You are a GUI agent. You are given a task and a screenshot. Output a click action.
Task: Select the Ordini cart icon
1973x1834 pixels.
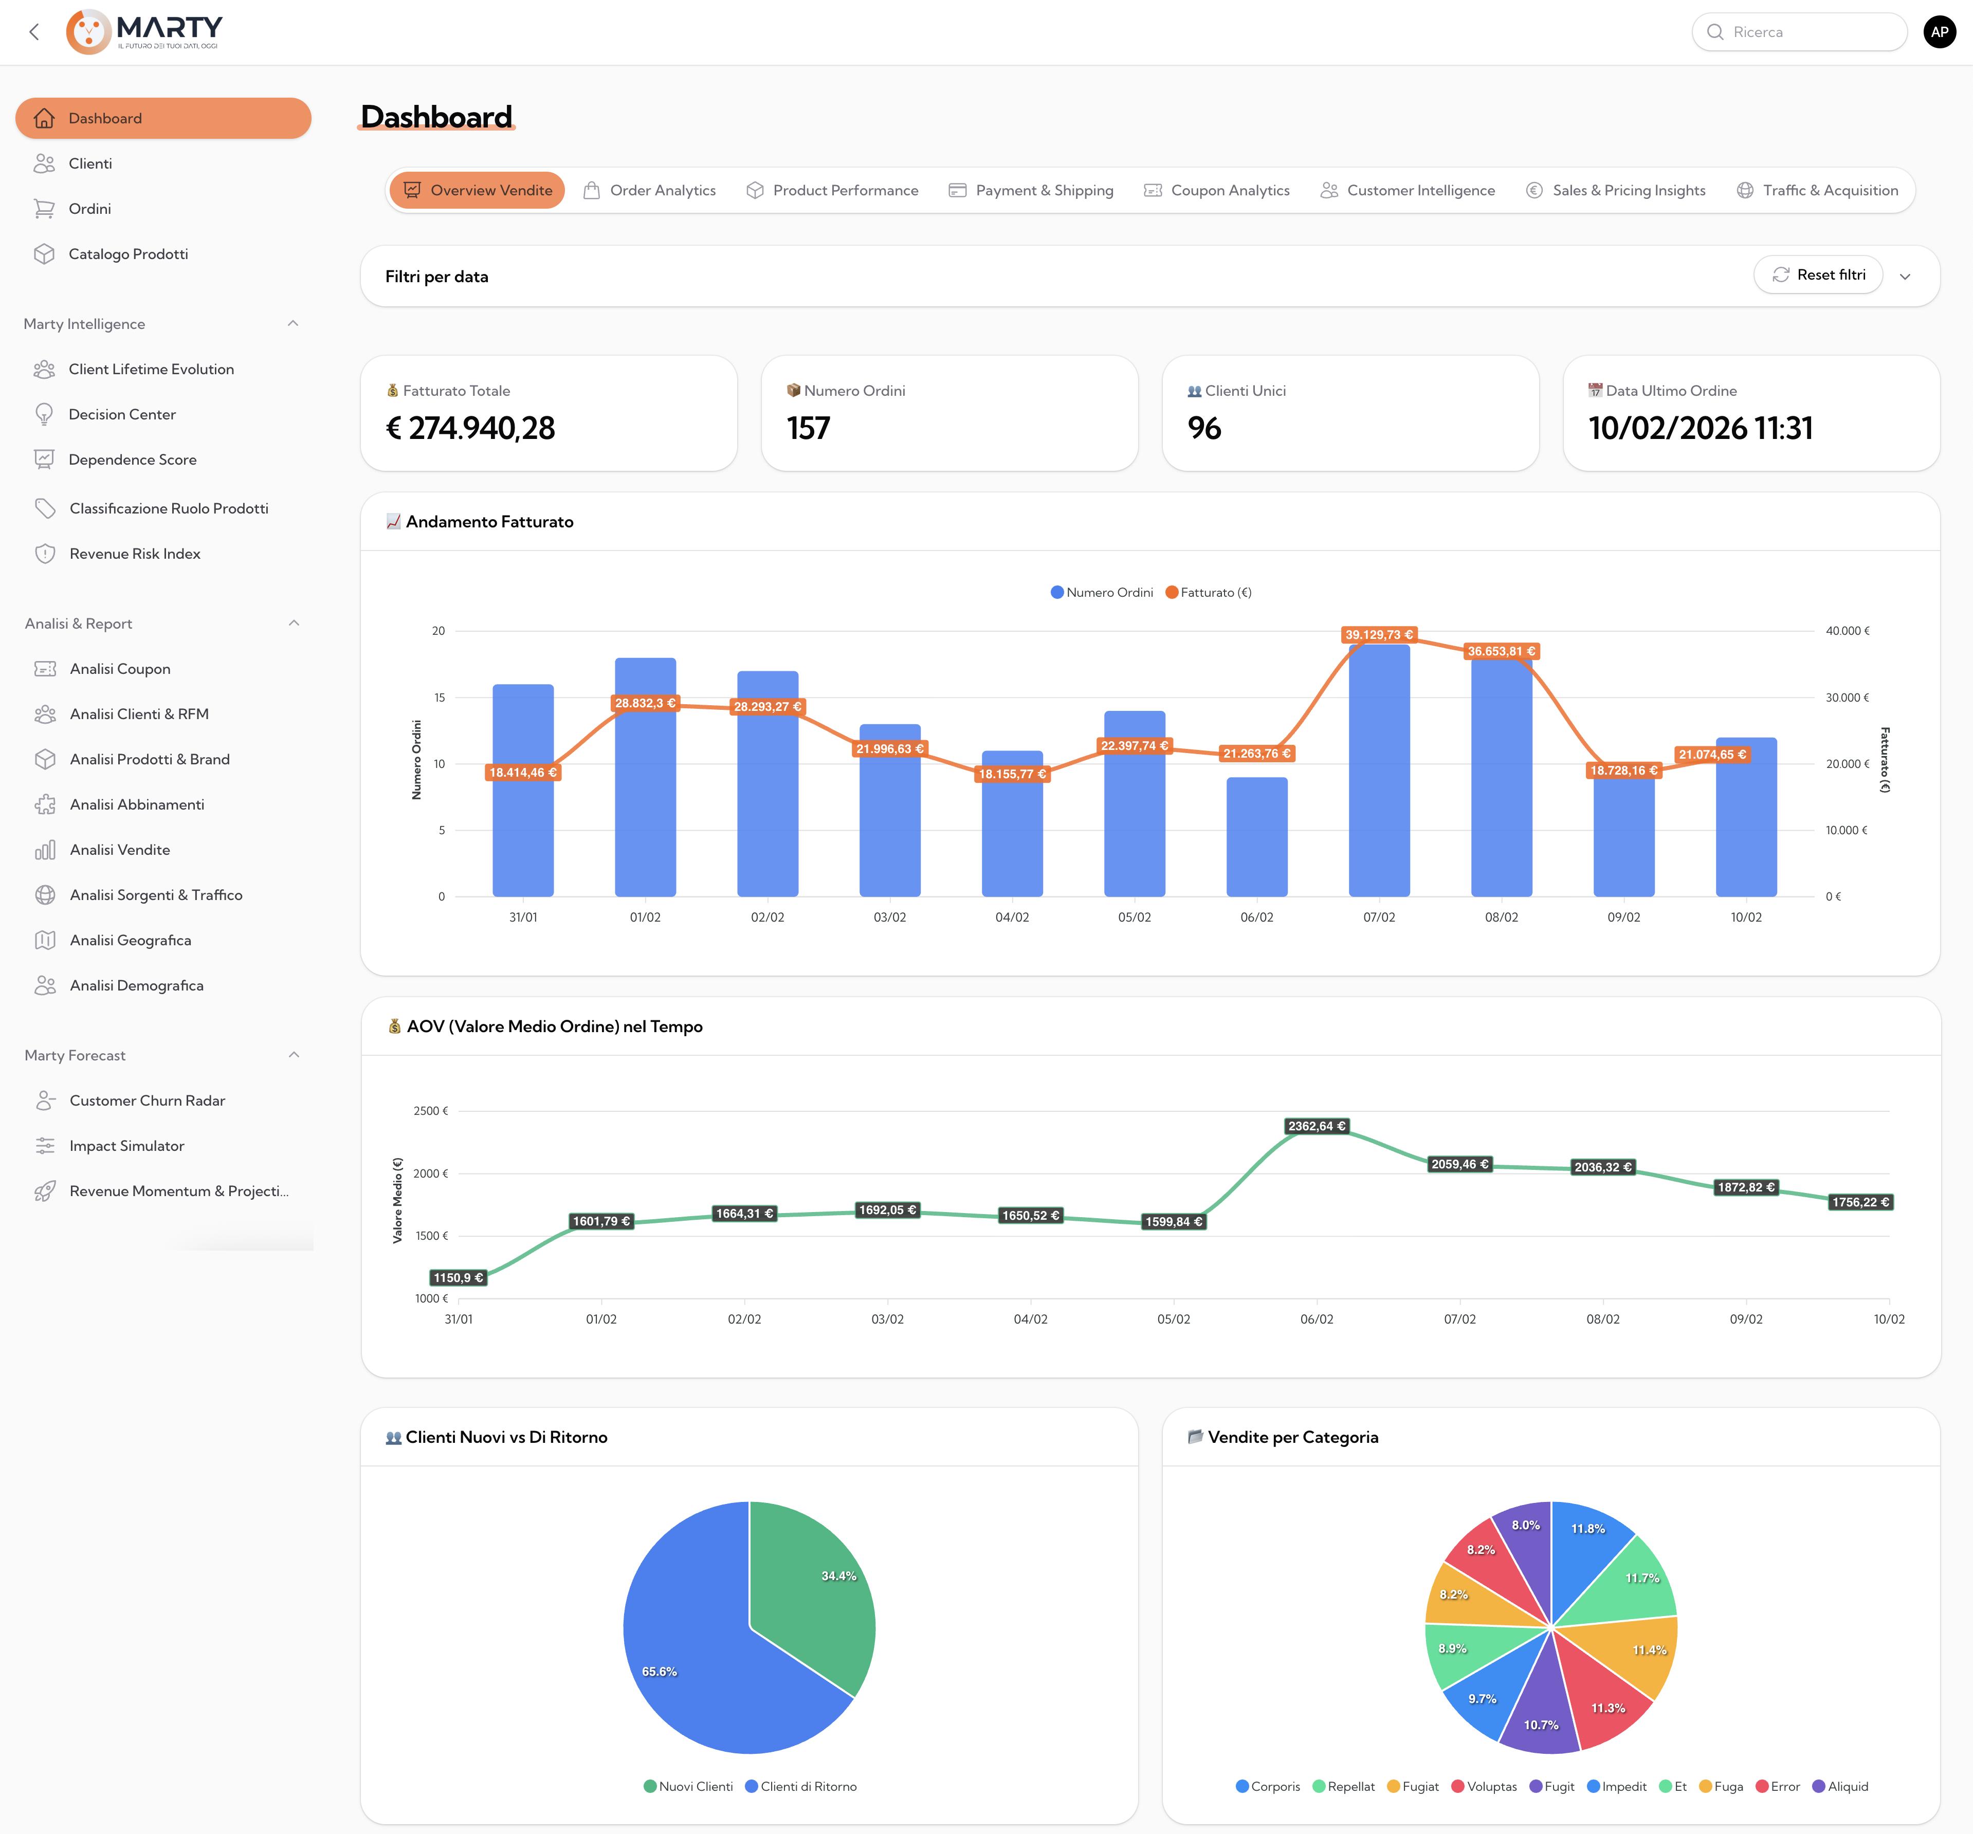[x=45, y=208]
